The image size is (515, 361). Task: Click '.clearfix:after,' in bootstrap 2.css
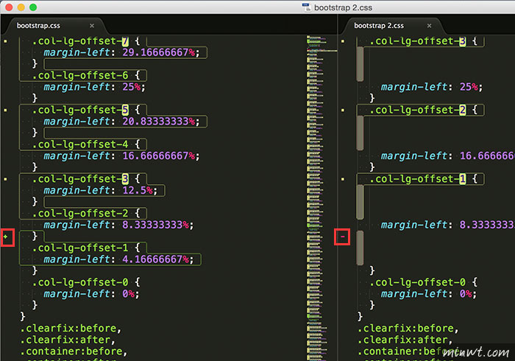point(405,340)
